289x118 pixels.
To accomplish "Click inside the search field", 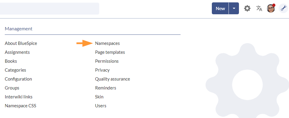I will (49, 8).
